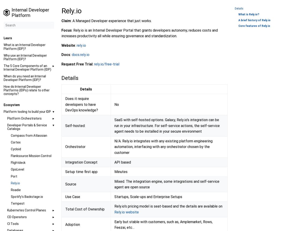The image size is (289, 231).
Task: Expand the CI Tools arrow
Action: [53, 224]
